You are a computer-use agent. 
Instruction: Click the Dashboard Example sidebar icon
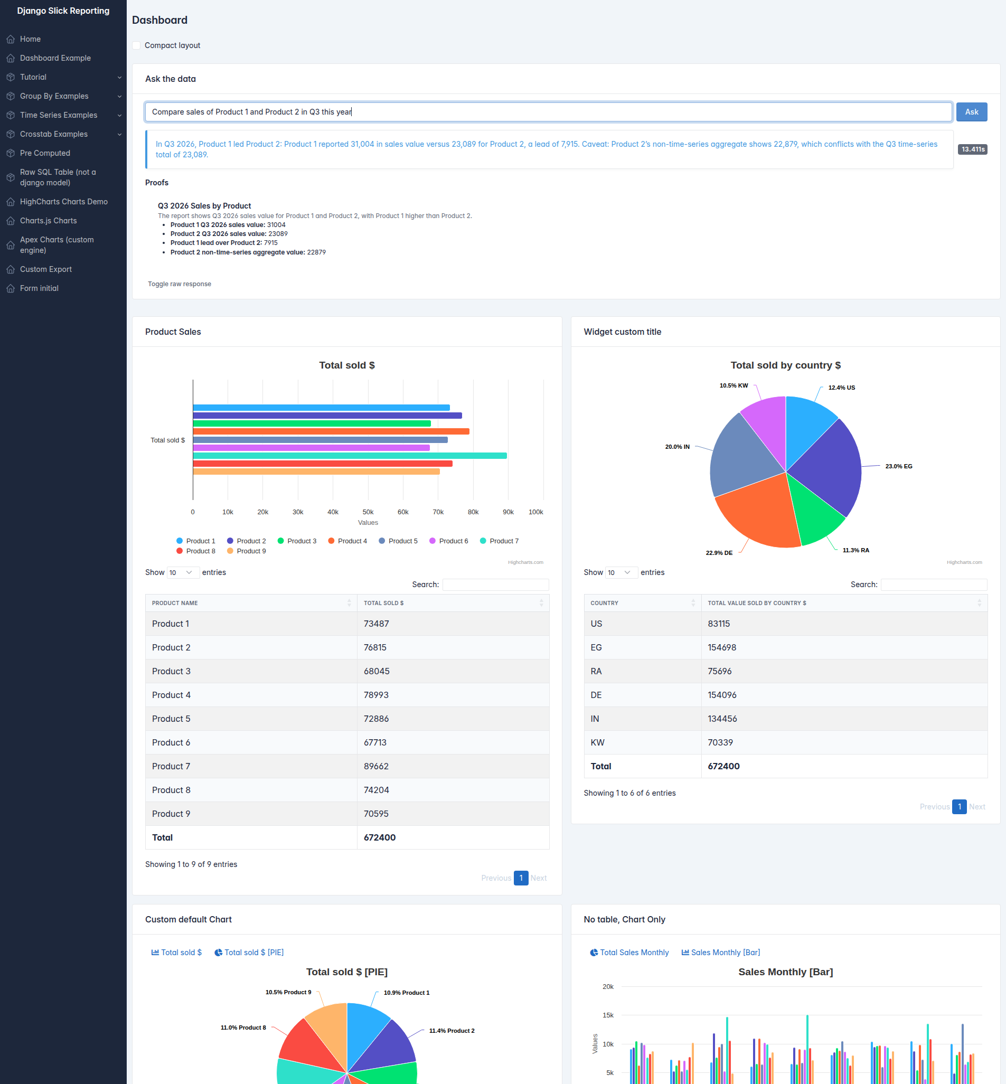click(11, 58)
